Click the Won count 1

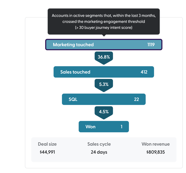pyautogui.click(x=121, y=127)
